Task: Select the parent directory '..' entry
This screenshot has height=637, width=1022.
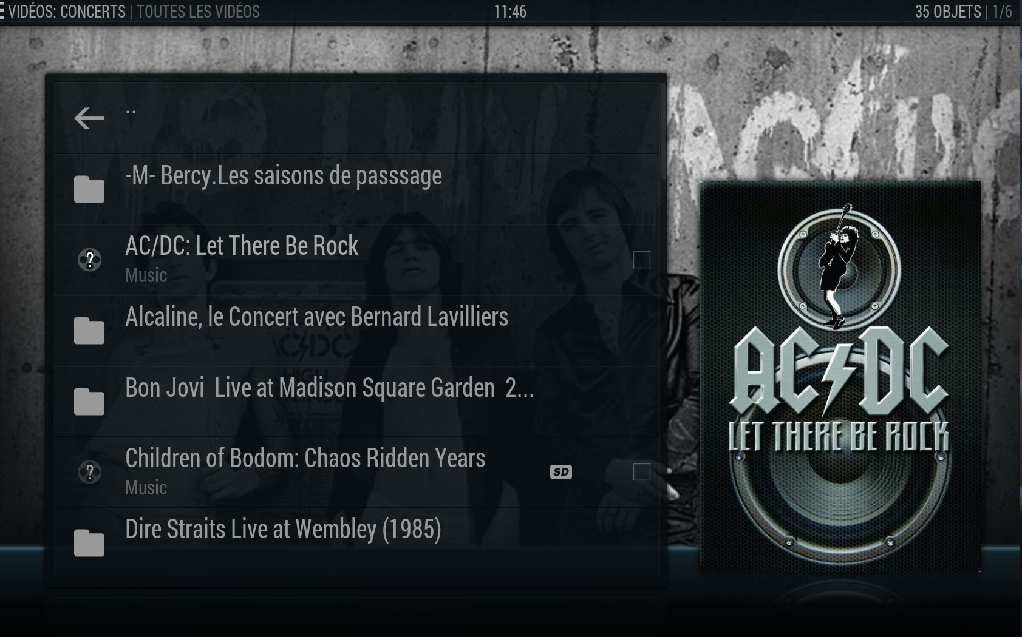Action: pyautogui.click(x=356, y=118)
